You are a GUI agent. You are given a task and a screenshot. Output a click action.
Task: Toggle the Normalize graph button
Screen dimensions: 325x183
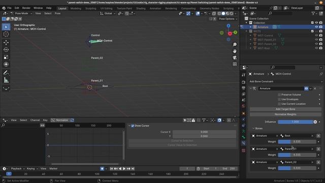click(x=60, y=120)
